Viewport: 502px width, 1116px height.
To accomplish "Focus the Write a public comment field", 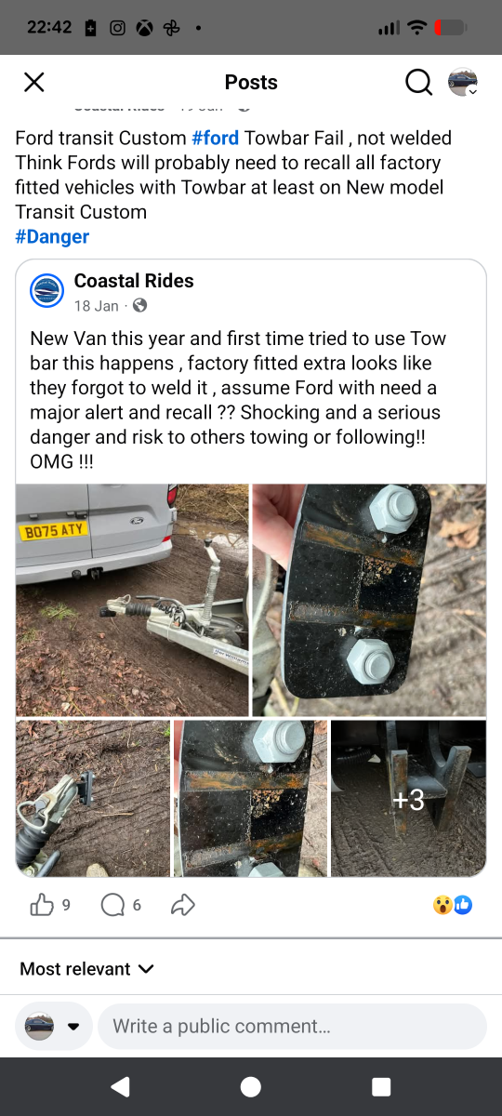I will point(292,1026).
